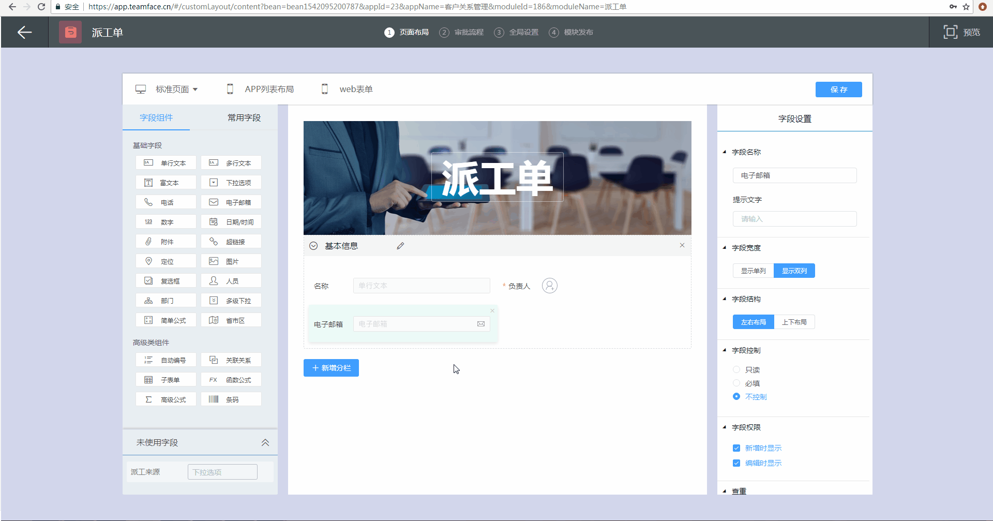This screenshot has width=993, height=521.
Task: Add a 简单公式 simple formula field
Action: [x=166, y=320]
